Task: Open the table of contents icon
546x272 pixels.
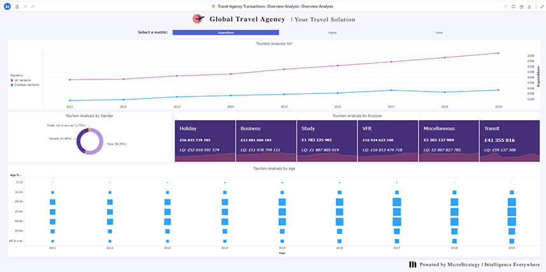Action: tap(17, 6)
